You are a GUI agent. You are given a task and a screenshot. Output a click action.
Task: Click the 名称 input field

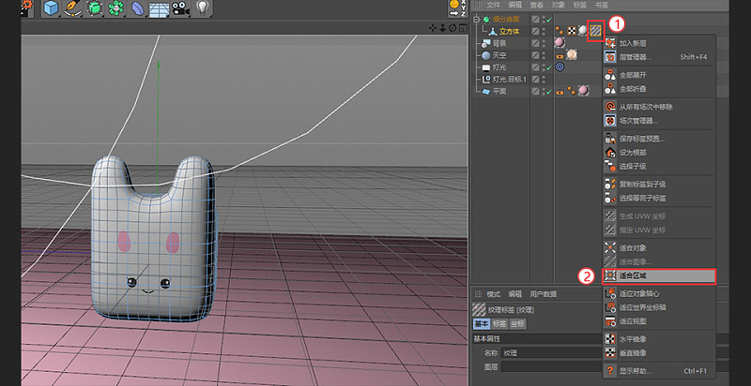pyautogui.click(x=551, y=353)
